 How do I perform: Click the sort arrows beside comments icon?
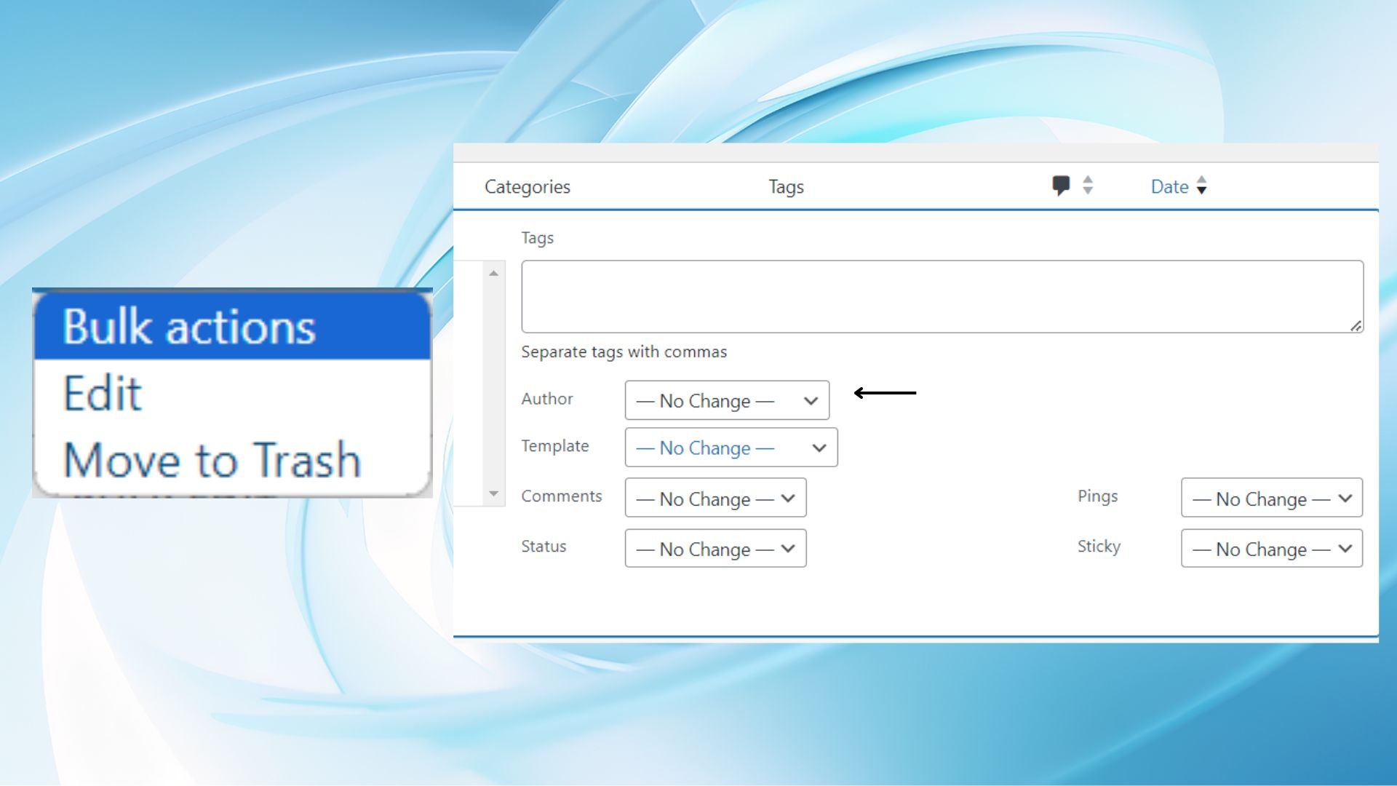tap(1088, 186)
